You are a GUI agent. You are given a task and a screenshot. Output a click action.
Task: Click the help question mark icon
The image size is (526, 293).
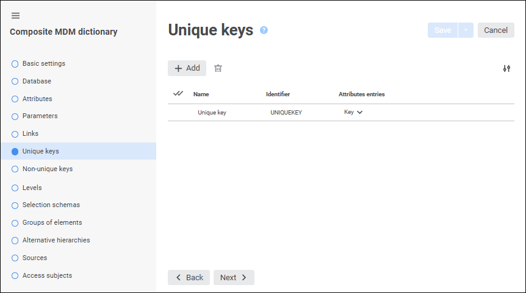264,30
